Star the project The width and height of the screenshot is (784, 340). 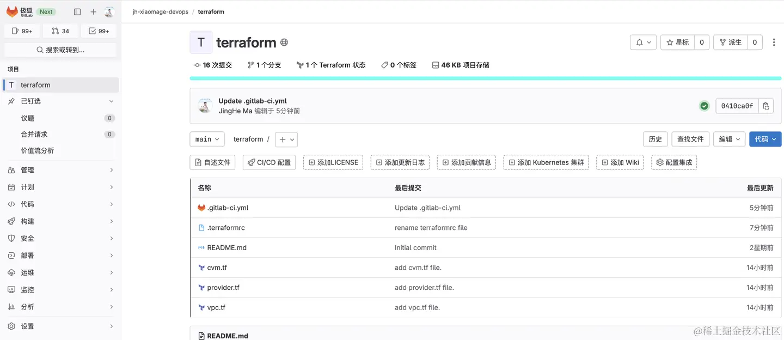678,42
